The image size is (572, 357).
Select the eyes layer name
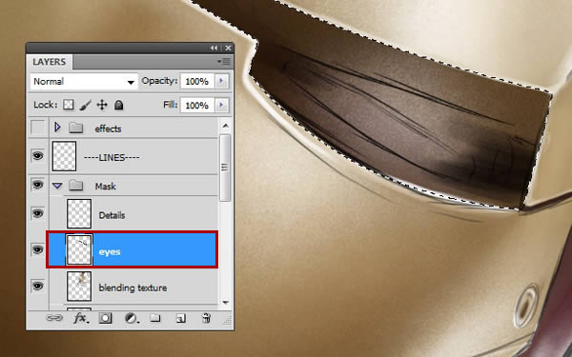(x=110, y=251)
